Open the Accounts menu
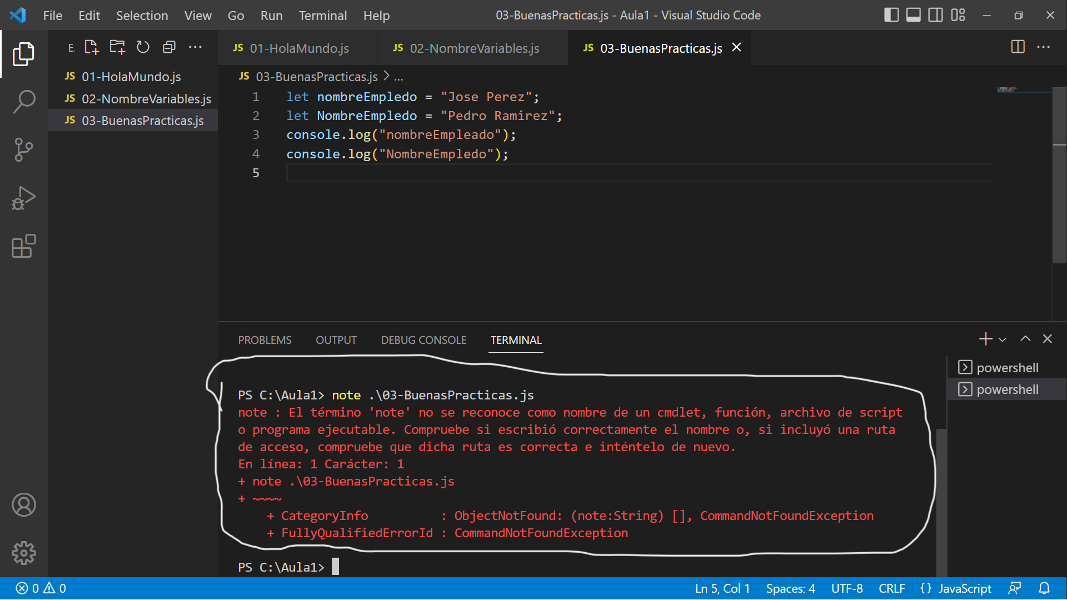1067x600 pixels. point(23,505)
